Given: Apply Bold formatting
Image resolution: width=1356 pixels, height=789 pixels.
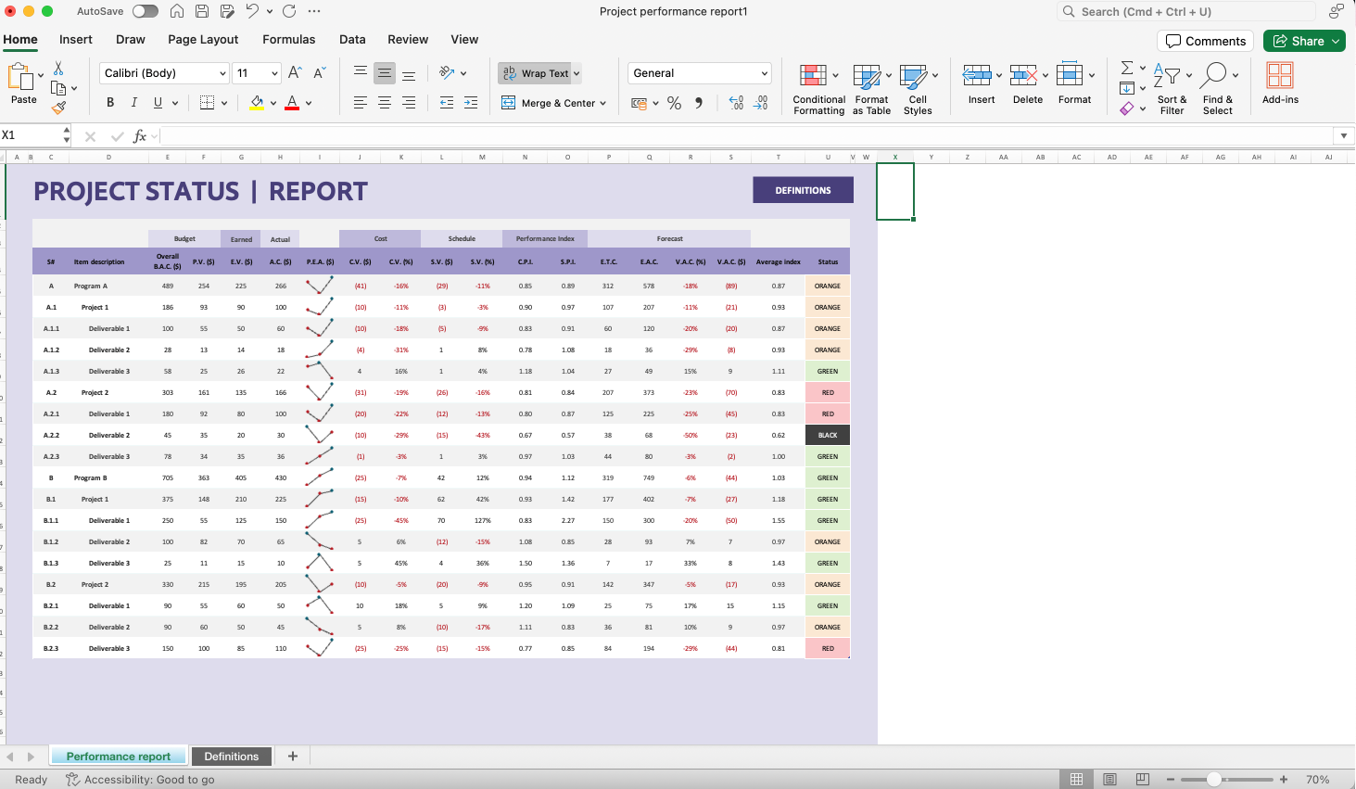Looking at the screenshot, I should (110, 102).
